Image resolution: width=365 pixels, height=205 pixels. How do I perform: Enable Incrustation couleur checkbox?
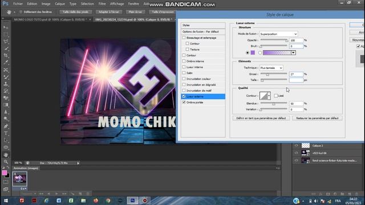[184, 79]
